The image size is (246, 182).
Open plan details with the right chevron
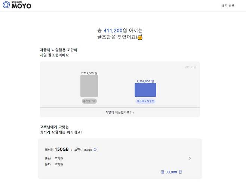click(190, 159)
